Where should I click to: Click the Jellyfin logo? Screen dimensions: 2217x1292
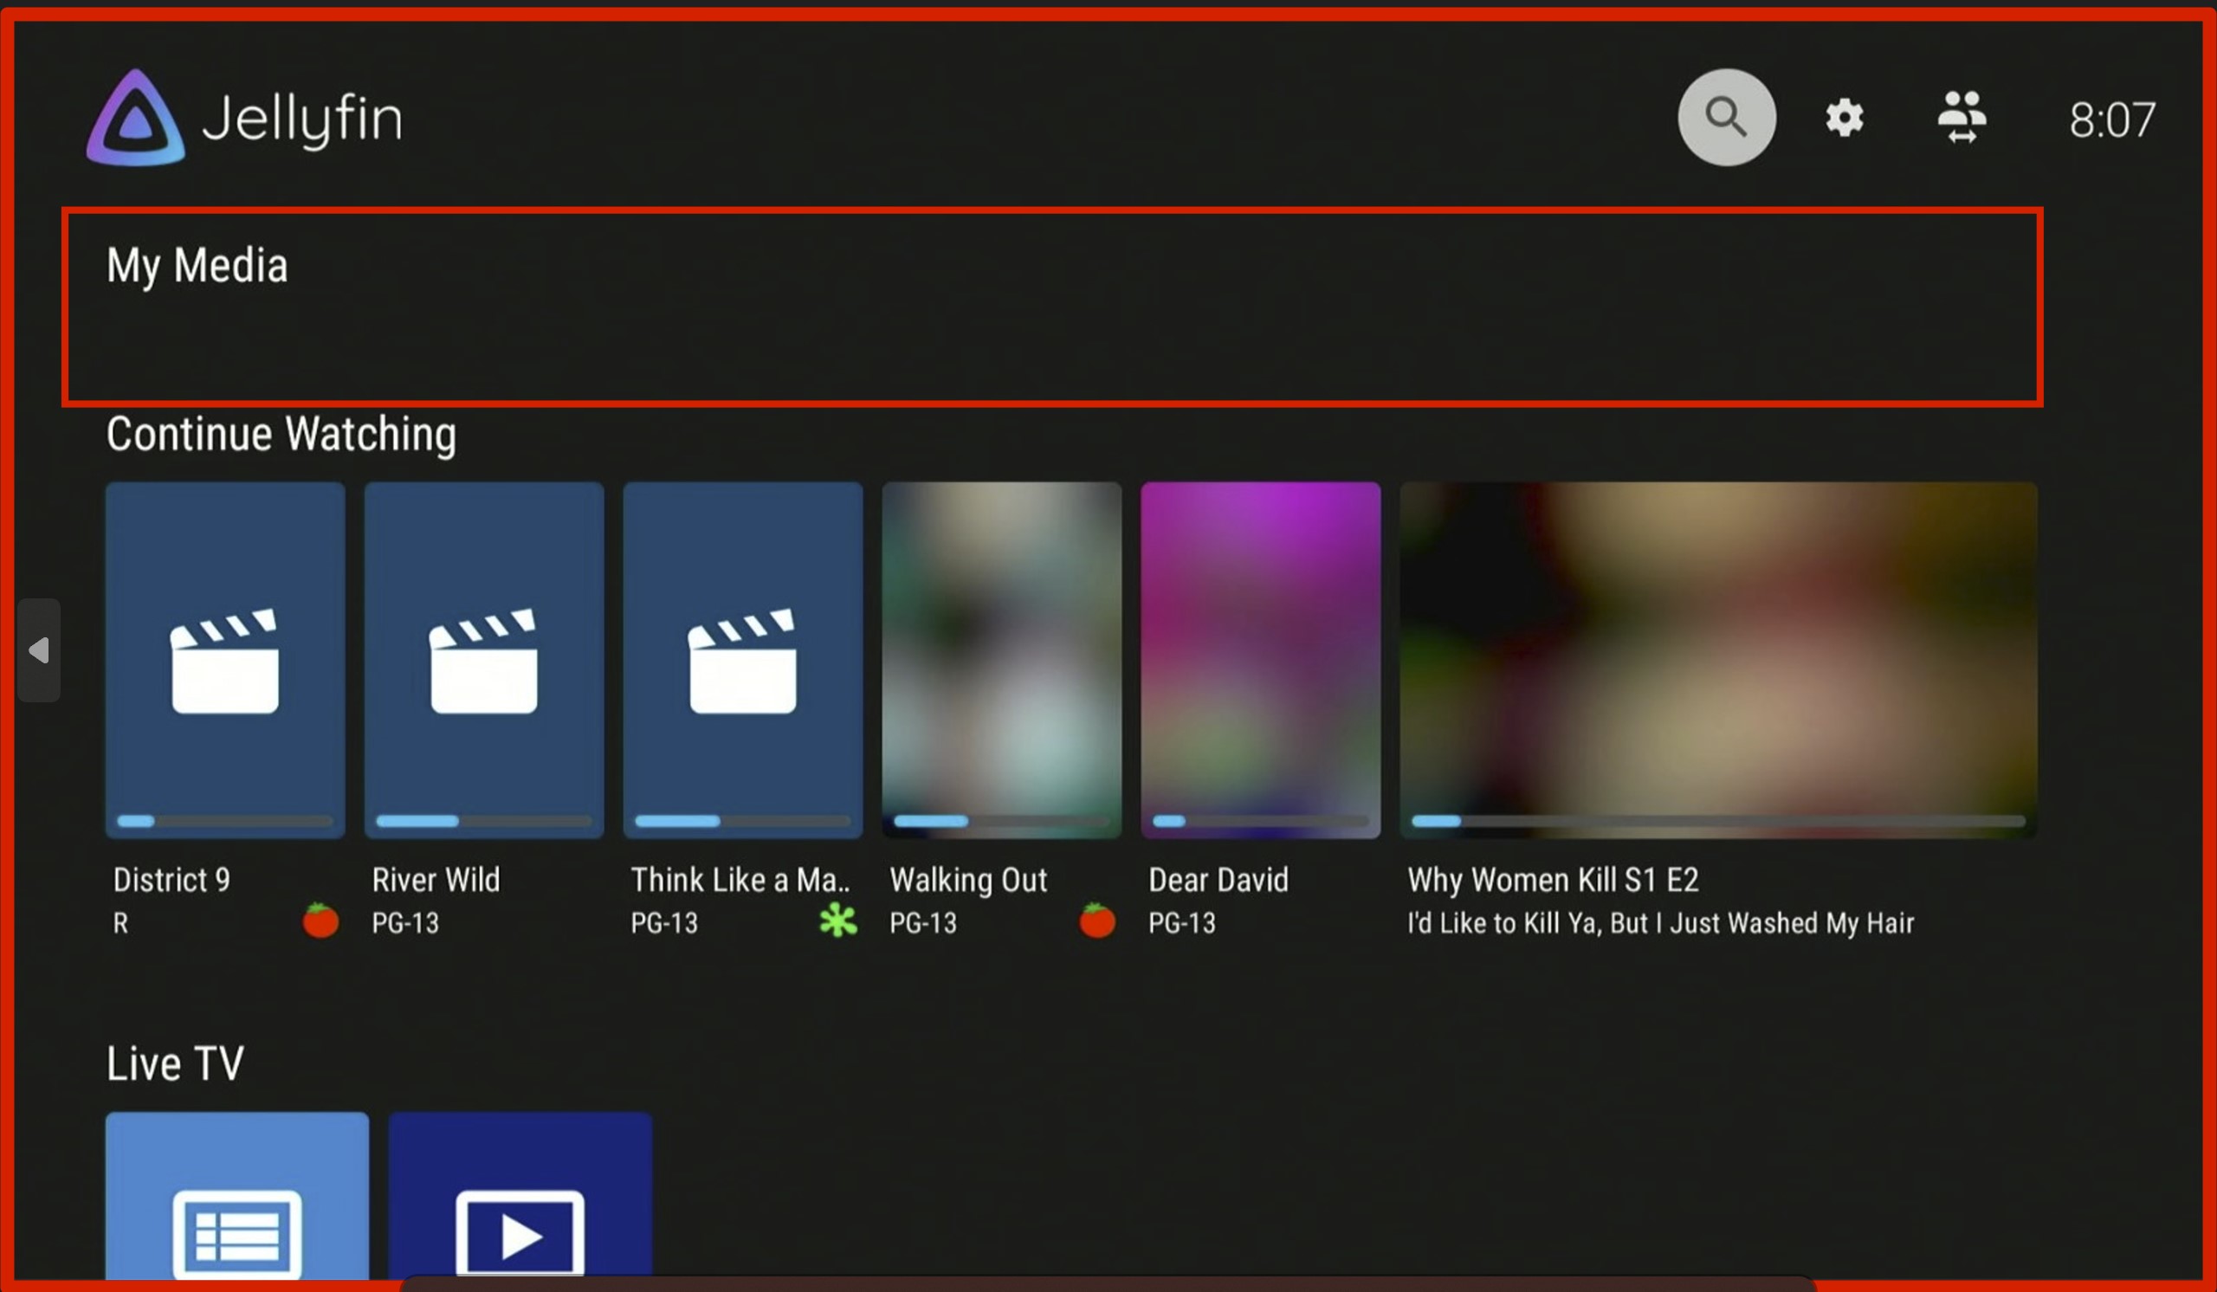click(x=136, y=119)
